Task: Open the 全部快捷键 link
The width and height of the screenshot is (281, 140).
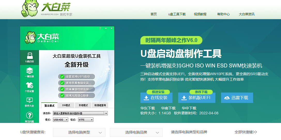Action: coord(246,132)
